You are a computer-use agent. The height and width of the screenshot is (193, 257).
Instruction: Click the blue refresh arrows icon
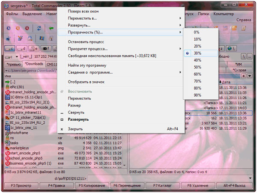point(39,28)
